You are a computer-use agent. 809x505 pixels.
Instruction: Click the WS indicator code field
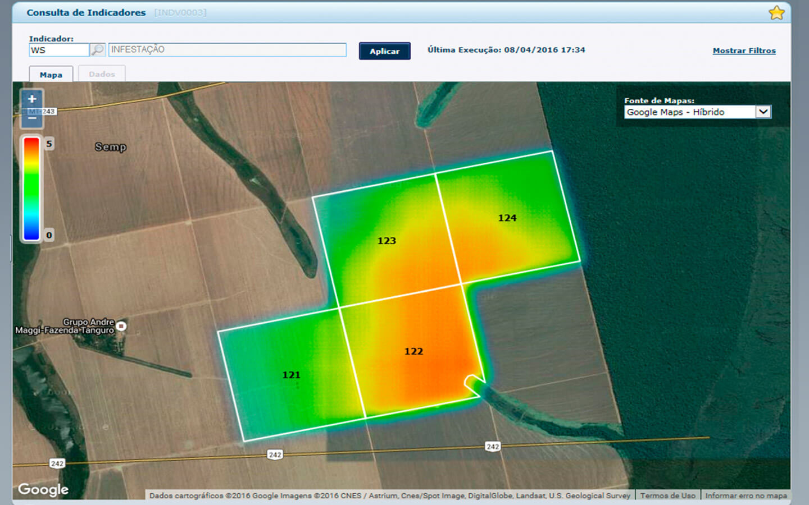click(59, 50)
